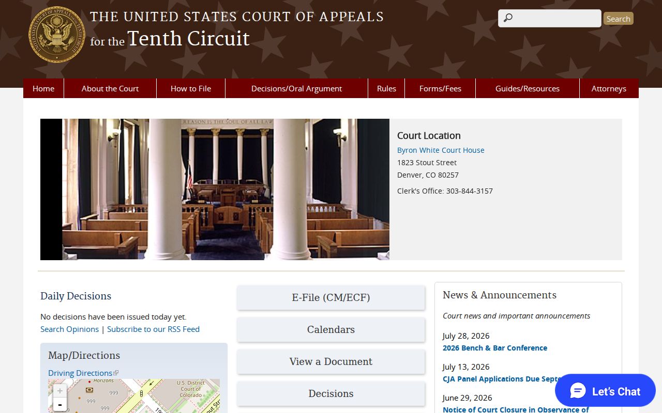Click the View a Document button
662x413 pixels.
[x=331, y=361]
